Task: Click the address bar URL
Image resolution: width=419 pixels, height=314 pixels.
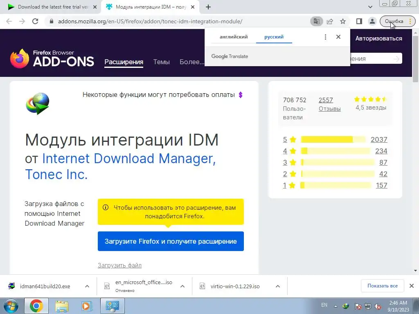Action: click(150, 21)
